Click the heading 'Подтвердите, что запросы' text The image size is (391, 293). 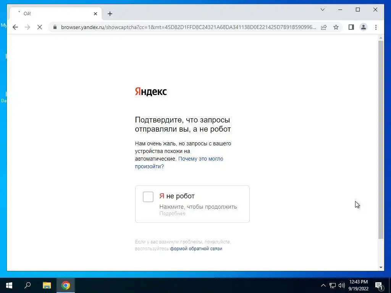click(x=182, y=120)
